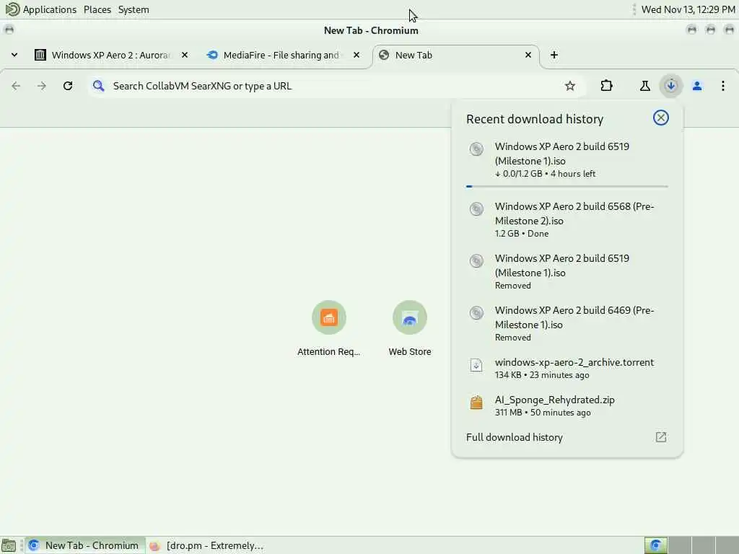This screenshot has width=739, height=554.
Task: Toggle the Downloads toolbar icon
Action: click(671, 86)
